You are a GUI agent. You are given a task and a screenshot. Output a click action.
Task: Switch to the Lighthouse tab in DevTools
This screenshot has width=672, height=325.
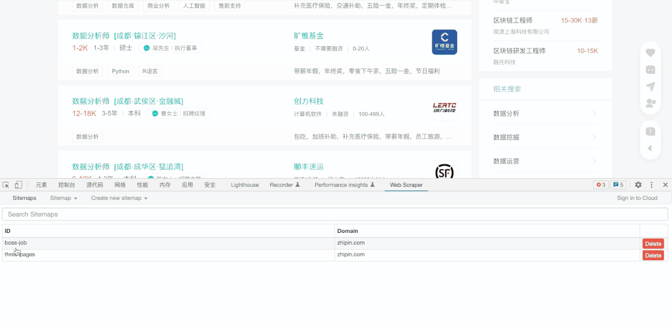coord(245,185)
